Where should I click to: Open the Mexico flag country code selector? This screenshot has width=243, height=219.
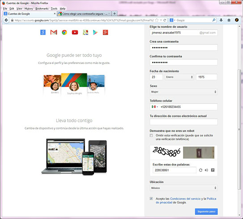(x=155, y=107)
